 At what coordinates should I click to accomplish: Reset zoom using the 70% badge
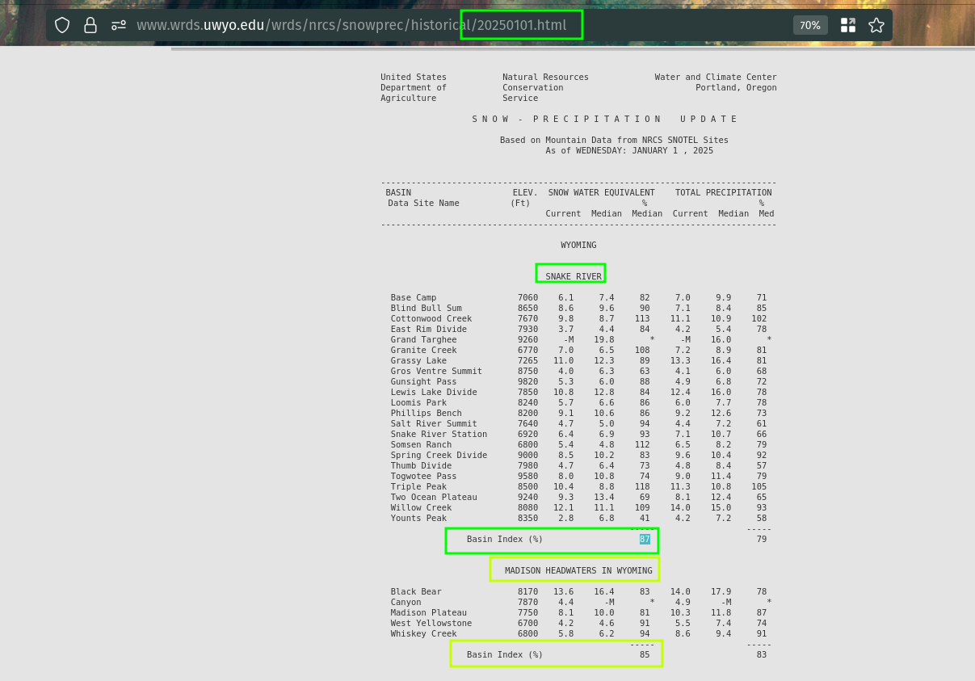809,25
